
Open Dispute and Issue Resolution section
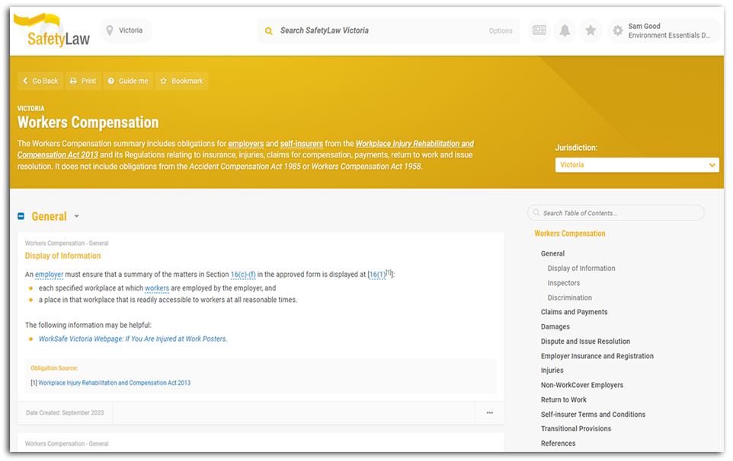(x=585, y=341)
